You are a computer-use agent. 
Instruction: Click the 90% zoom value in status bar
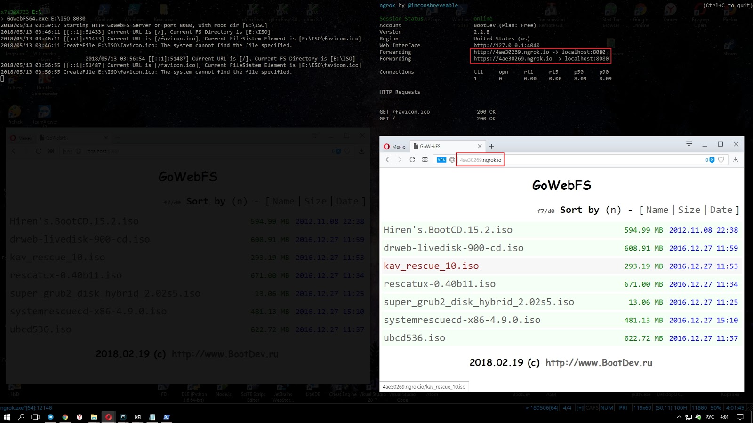click(x=716, y=408)
